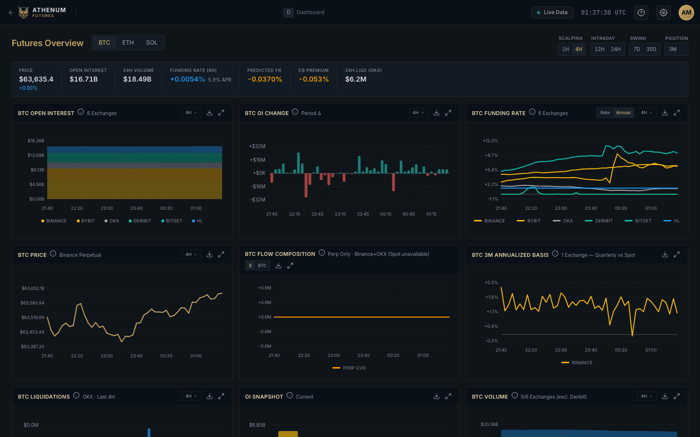Open BTC Price 4H timeframe dropdown
Image resolution: width=700 pixels, height=437 pixels.
click(x=191, y=254)
